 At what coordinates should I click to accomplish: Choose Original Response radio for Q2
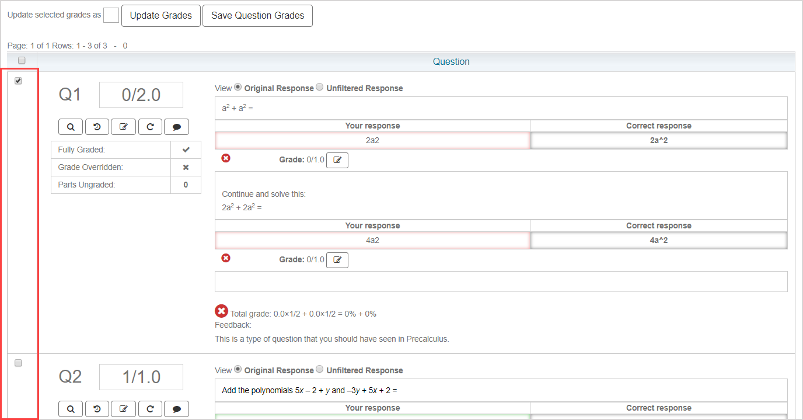click(x=238, y=369)
